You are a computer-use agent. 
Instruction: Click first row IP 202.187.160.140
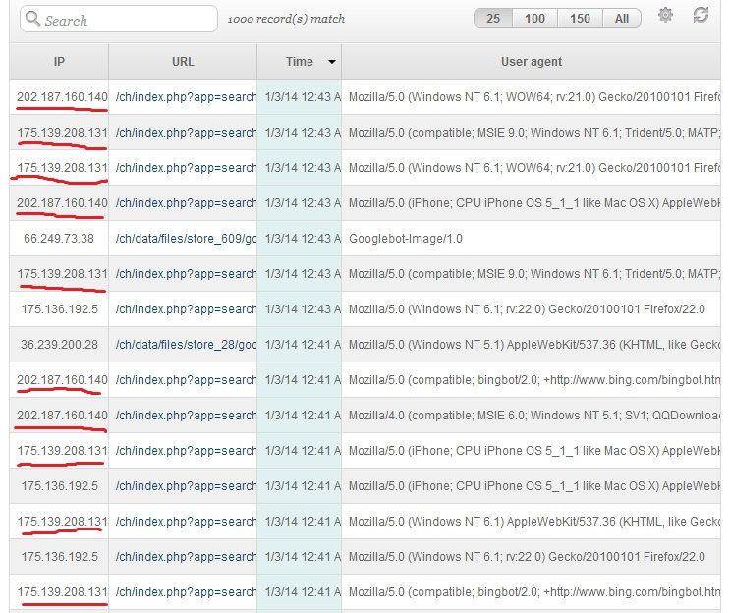pos(62,97)
